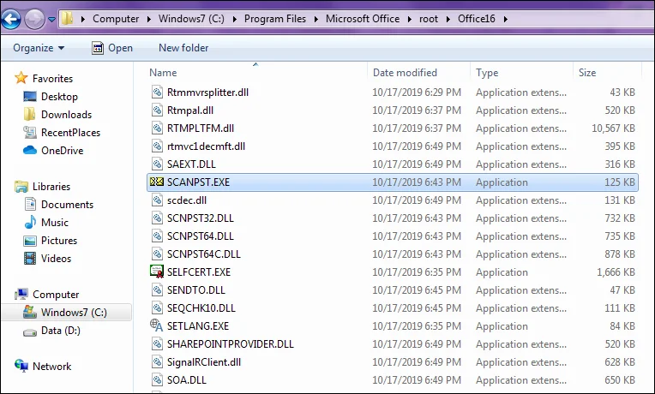
Task: Expand the arrow after Microsoft Office breadcrumb
Action: (410, 19)
